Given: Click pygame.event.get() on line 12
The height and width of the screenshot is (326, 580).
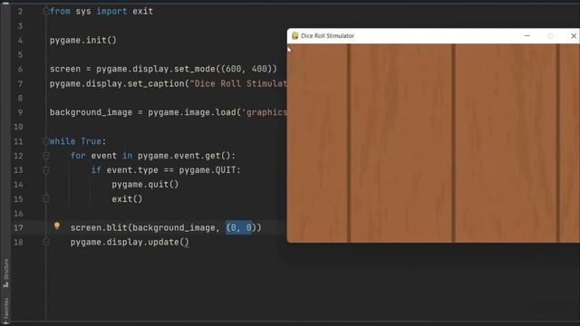Looking at the screenshot, I should (x=184, y=156).
